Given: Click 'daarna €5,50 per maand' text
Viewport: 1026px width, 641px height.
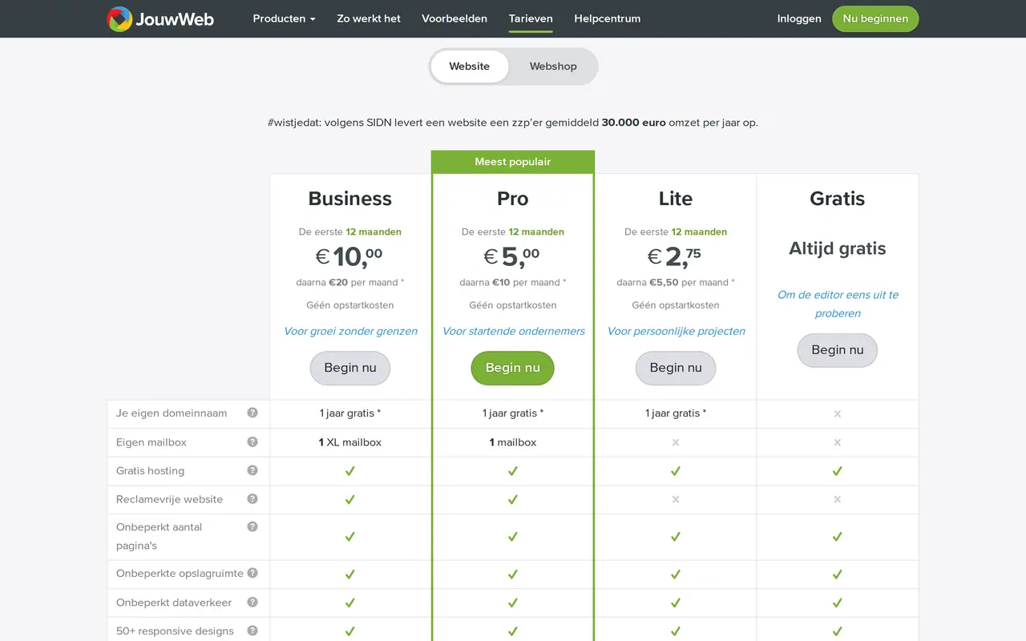Looking at the screenshot, I should coord(676,282).
